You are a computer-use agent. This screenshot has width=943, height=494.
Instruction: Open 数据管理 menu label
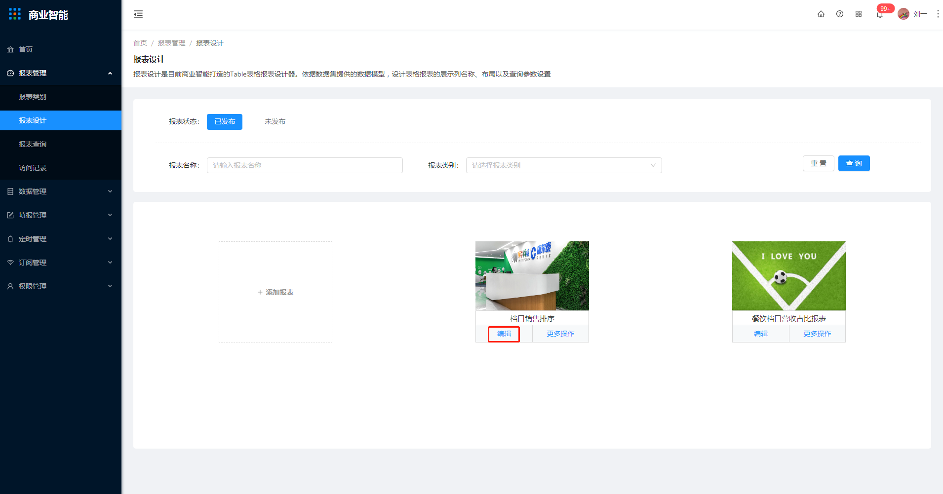point(33,191)
